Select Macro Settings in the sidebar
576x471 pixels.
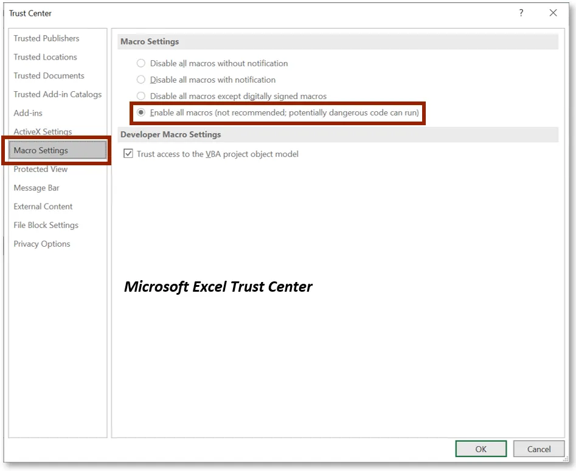[x=58, y=151]
